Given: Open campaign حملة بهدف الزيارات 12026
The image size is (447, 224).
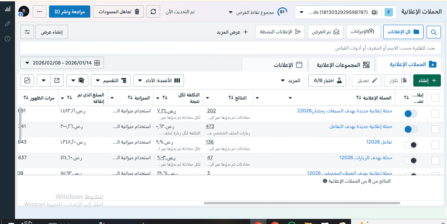Looking at the screenshot, I should click(366, 157).
